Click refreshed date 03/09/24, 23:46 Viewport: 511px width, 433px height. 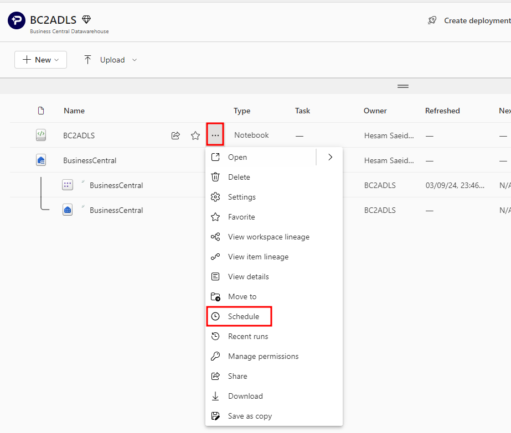click(455, 185)
